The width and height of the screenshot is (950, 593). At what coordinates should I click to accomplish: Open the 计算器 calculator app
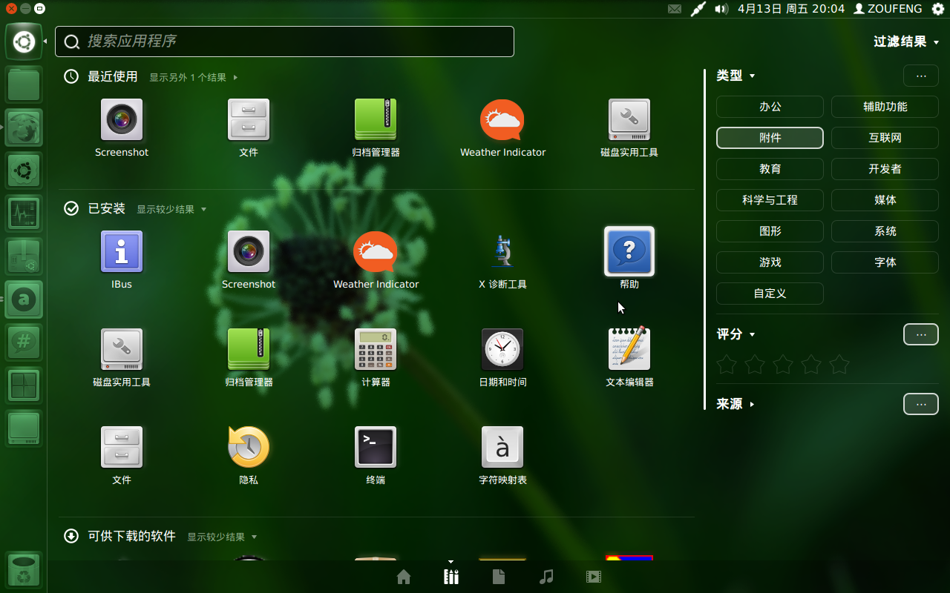point(376,357)
